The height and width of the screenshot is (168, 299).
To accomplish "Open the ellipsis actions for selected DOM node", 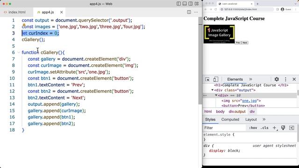I will pos(205,95).
